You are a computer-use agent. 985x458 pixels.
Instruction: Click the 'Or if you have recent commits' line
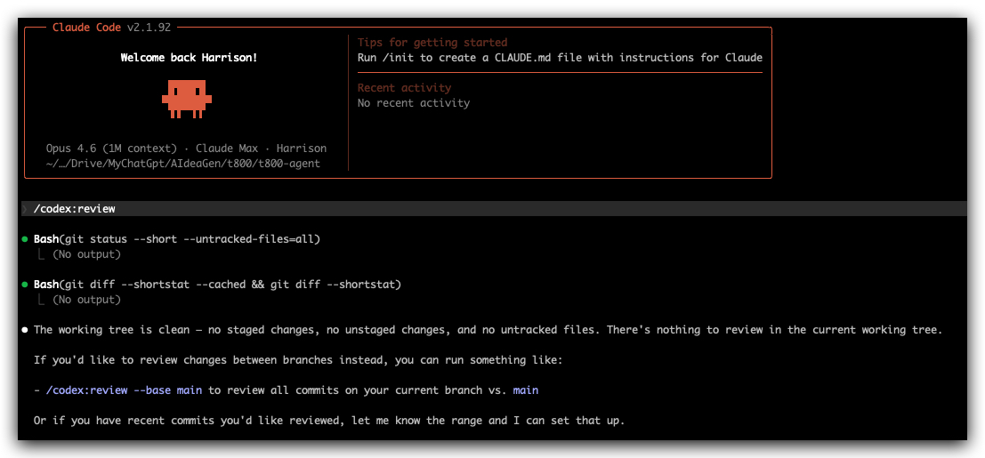(329, 421)
